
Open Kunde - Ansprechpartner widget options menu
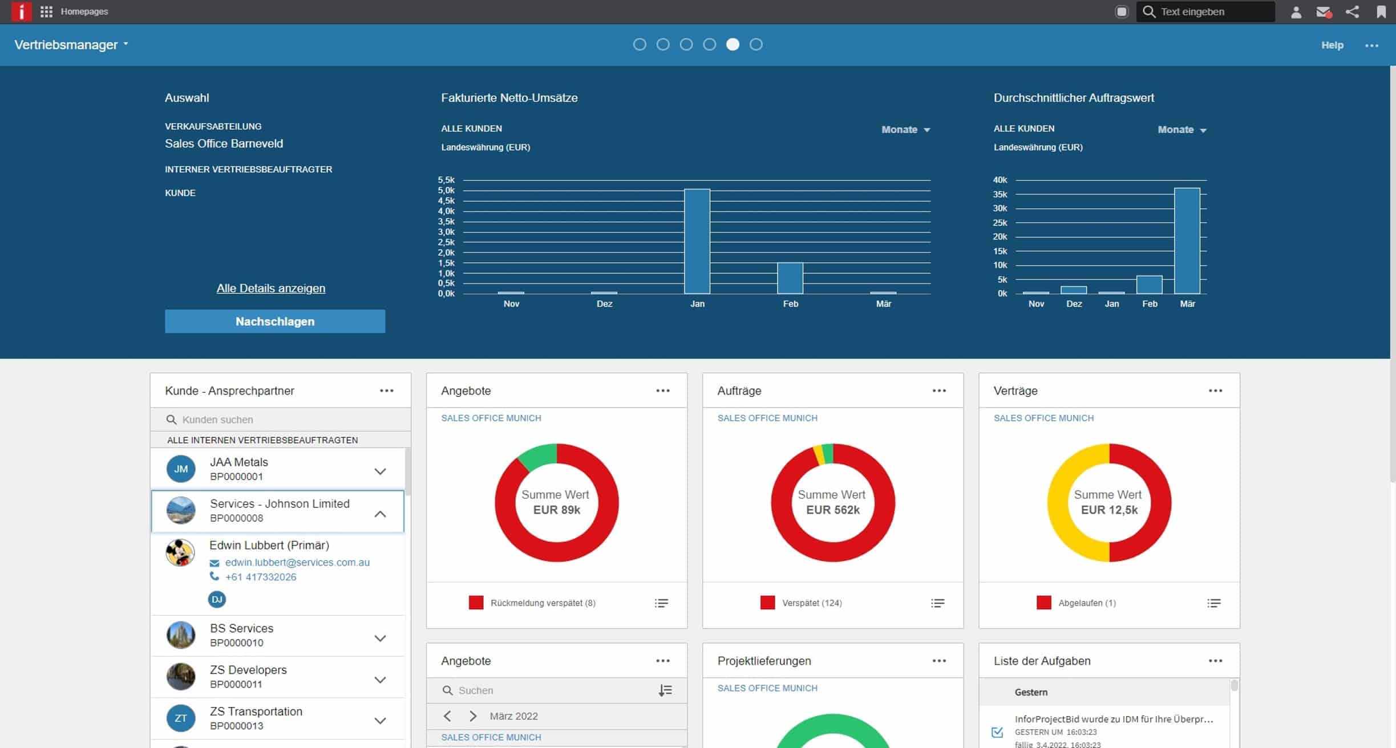click(x=387, y=391)
